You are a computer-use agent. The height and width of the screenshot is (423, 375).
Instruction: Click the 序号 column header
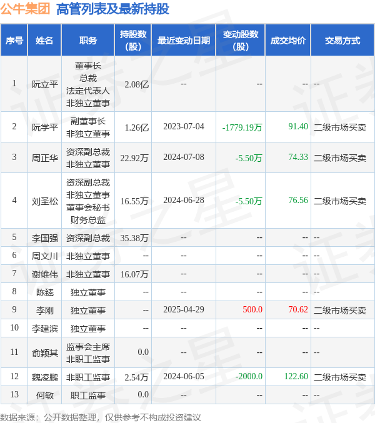(14, 41)
